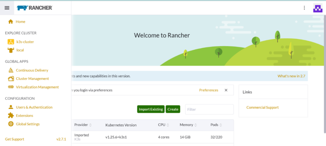Open Global Settings
The height and width of the screenshot is (146, 326).
[x=28, y=124]
